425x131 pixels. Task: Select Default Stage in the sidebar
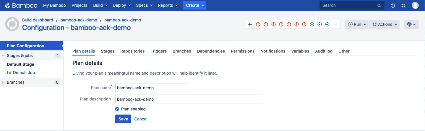(20, 64)
